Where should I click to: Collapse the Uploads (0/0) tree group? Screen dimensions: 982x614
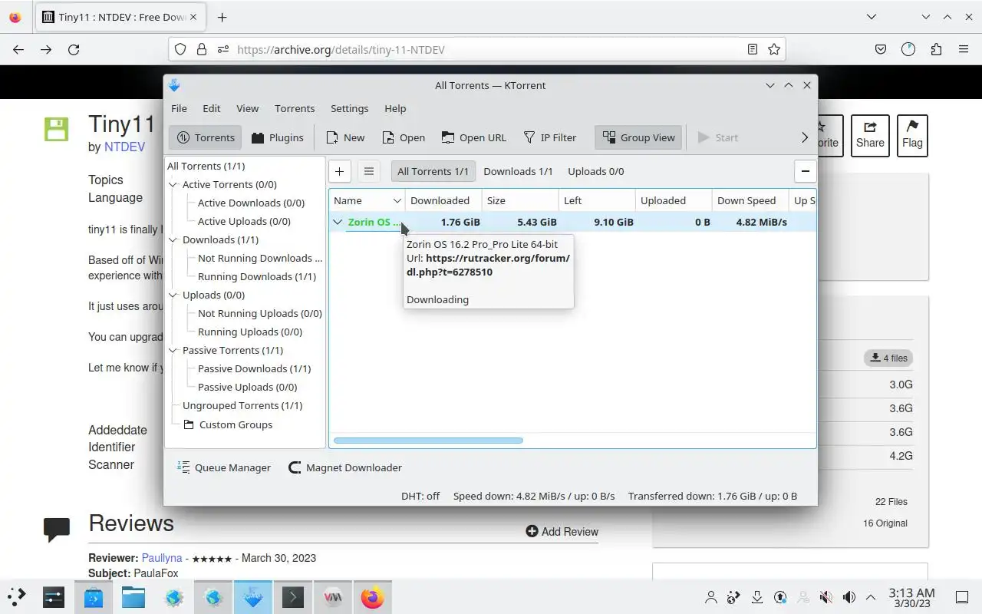click(x=173, y=295)
